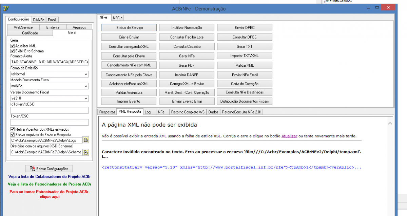Click the Enviar Evento Email button
Image resolution: width=407 pixels, height=216 pixels.
pyautogui.click(x=187, y=101)
